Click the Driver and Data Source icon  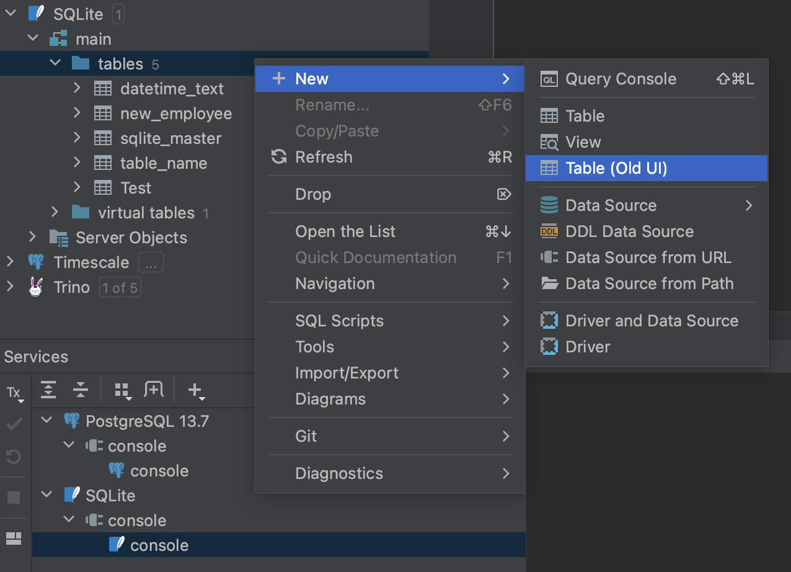[549, 321]
